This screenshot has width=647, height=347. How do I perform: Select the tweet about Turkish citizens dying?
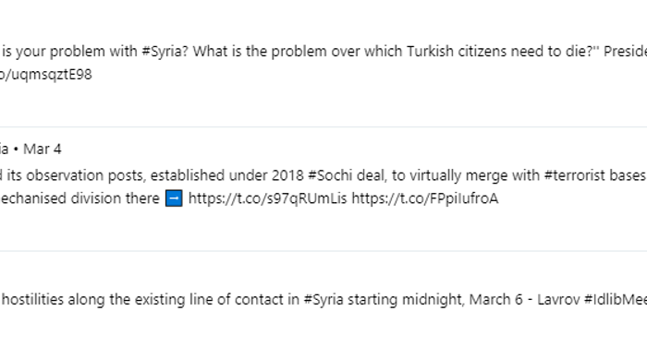pos(323,63)
